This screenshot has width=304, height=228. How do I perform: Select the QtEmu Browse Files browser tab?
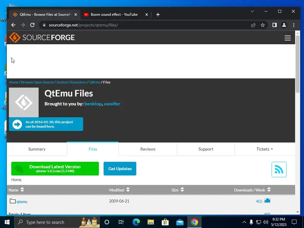(x=45, y=15)
